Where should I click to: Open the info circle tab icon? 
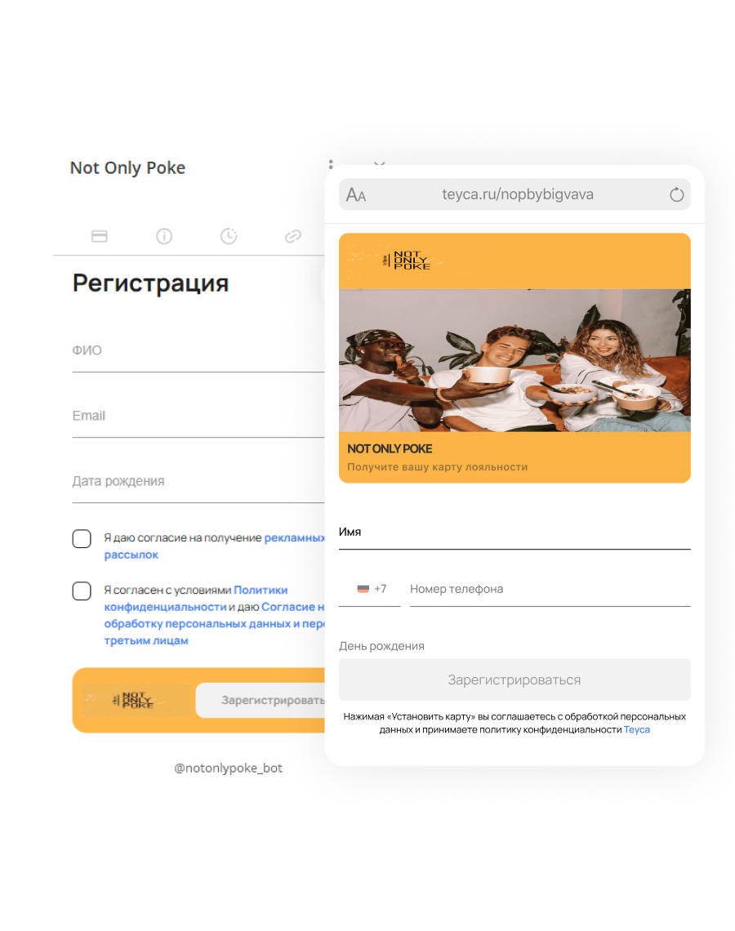(x=164, y=236)
